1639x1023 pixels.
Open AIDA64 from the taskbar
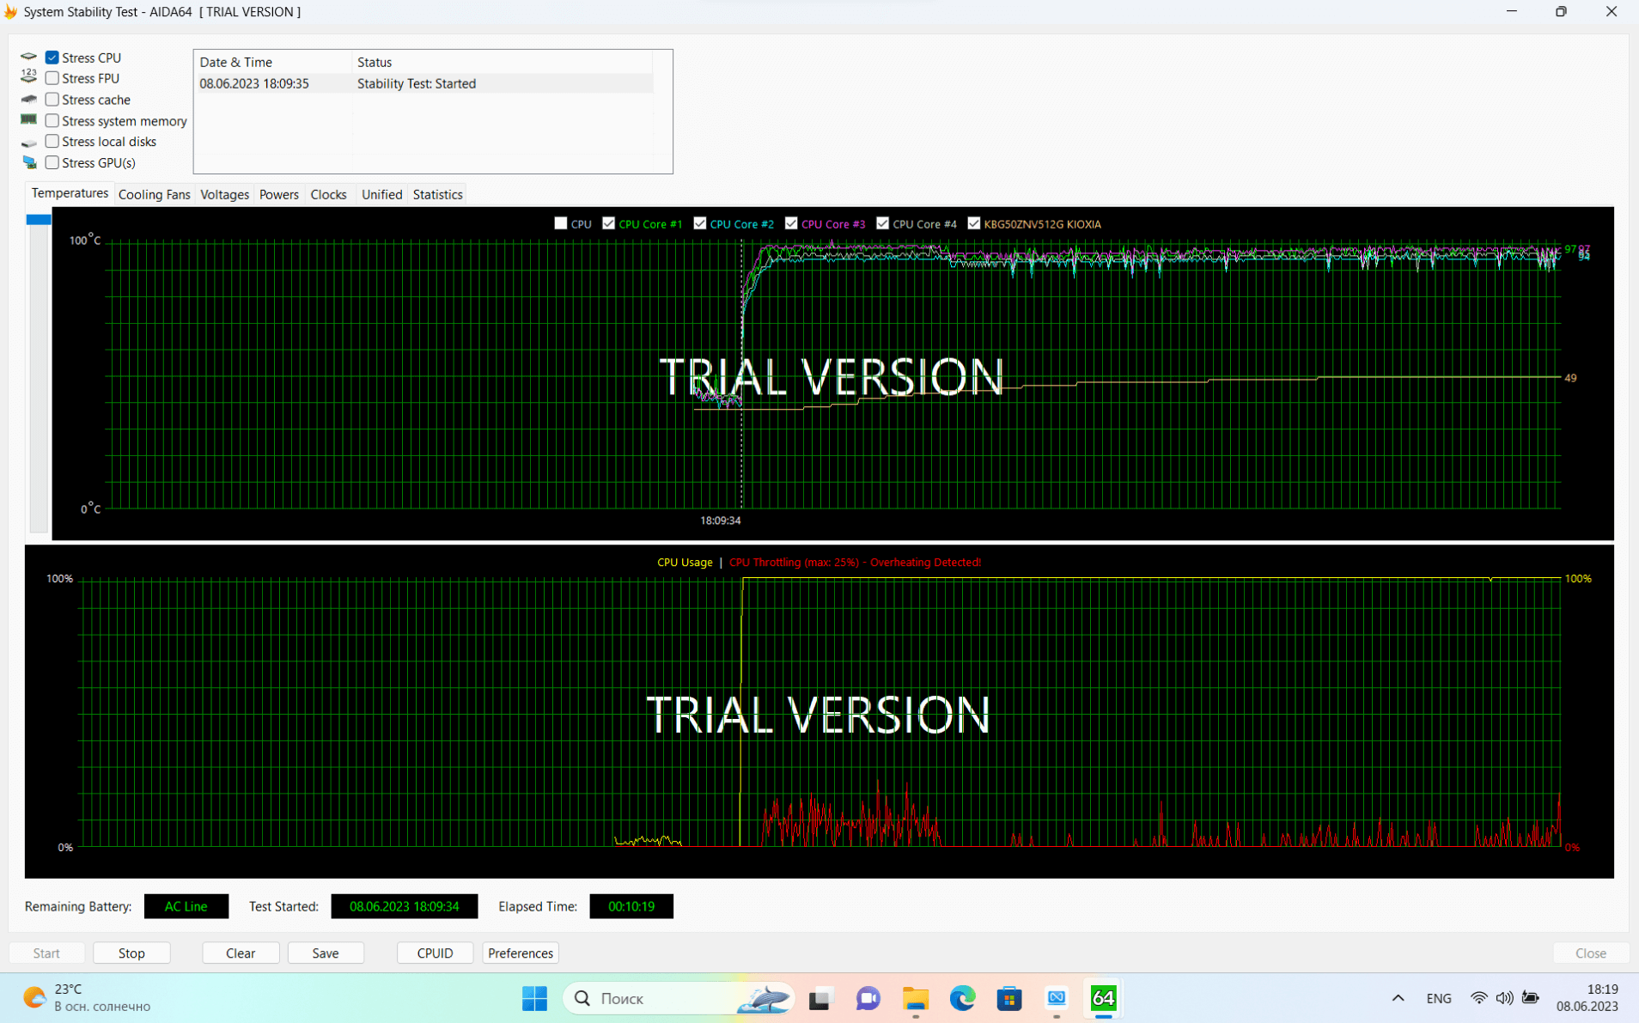[1103, 998]
